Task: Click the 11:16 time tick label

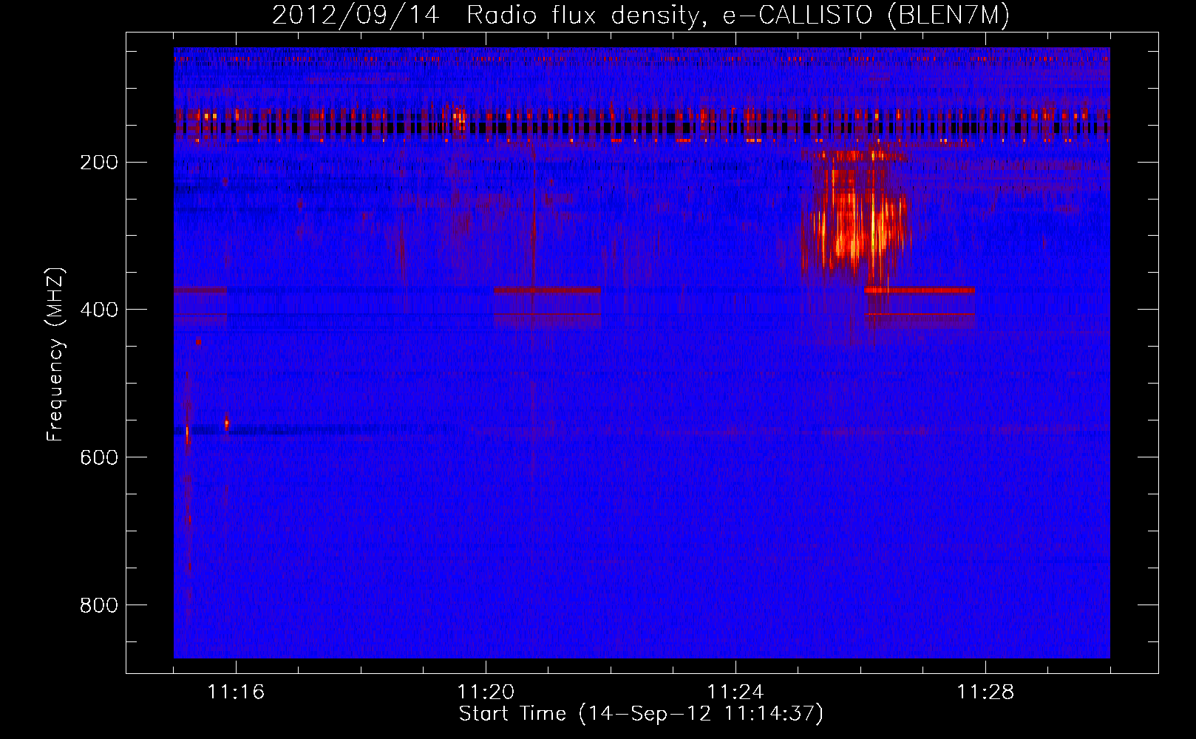Action: tap(236, 692)
